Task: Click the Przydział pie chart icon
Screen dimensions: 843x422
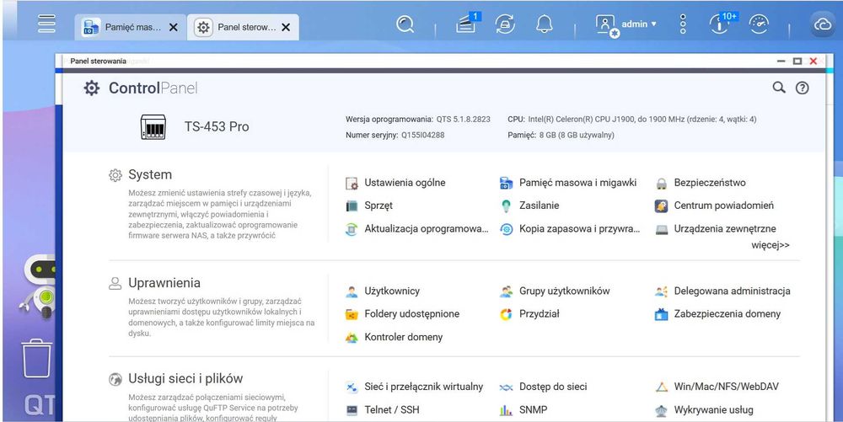Action: tap(506, 315)
